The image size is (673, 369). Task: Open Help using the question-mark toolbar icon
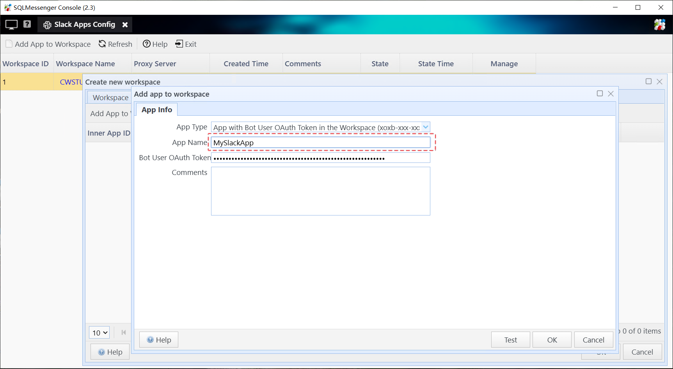146,44
